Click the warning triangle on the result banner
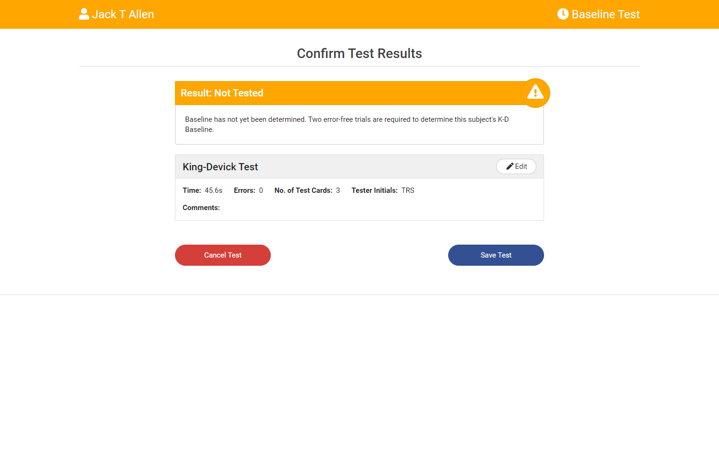719x460 pixels. point(535,93)
